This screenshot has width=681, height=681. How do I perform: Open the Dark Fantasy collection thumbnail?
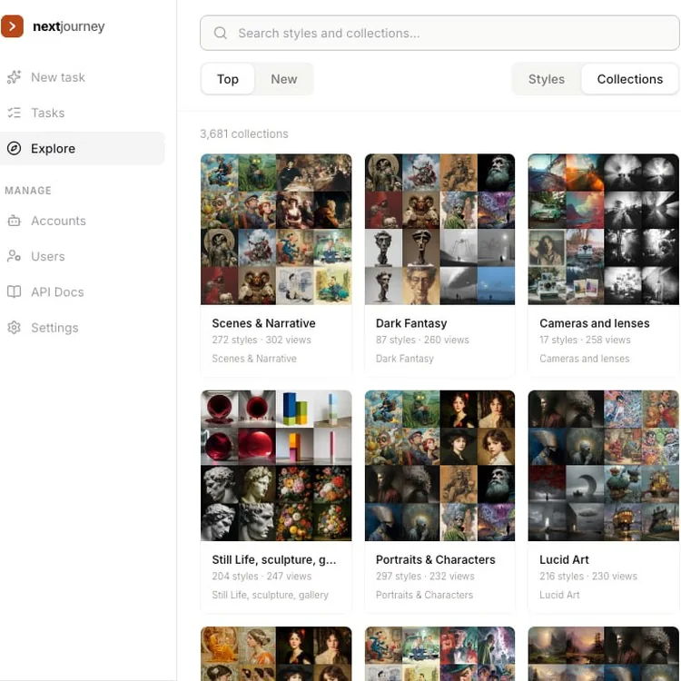coord(440,230)
